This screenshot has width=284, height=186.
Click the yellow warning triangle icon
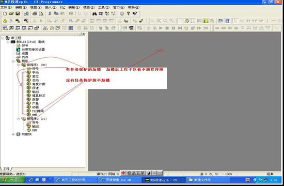click(x=5, y=21)
